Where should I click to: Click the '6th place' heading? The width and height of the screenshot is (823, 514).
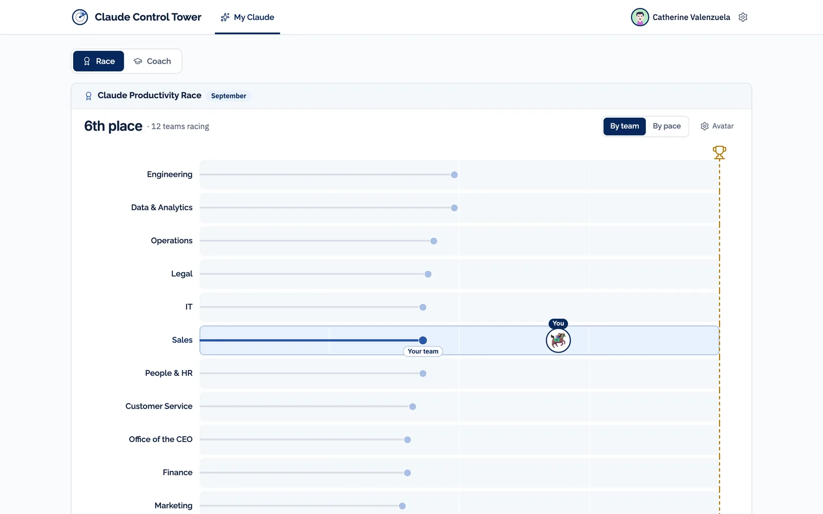113,126
